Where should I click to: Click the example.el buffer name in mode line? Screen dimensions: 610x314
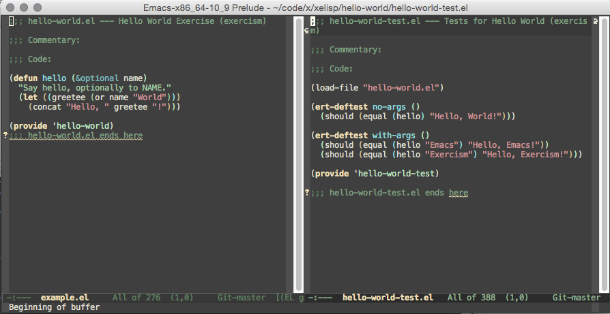coord(65,298)
